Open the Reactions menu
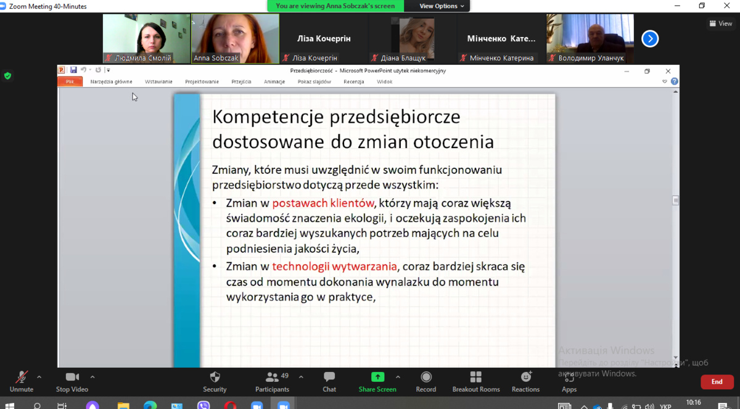Image resolution: width=740 pixels, height=409 pixels. tap(525, 382)
